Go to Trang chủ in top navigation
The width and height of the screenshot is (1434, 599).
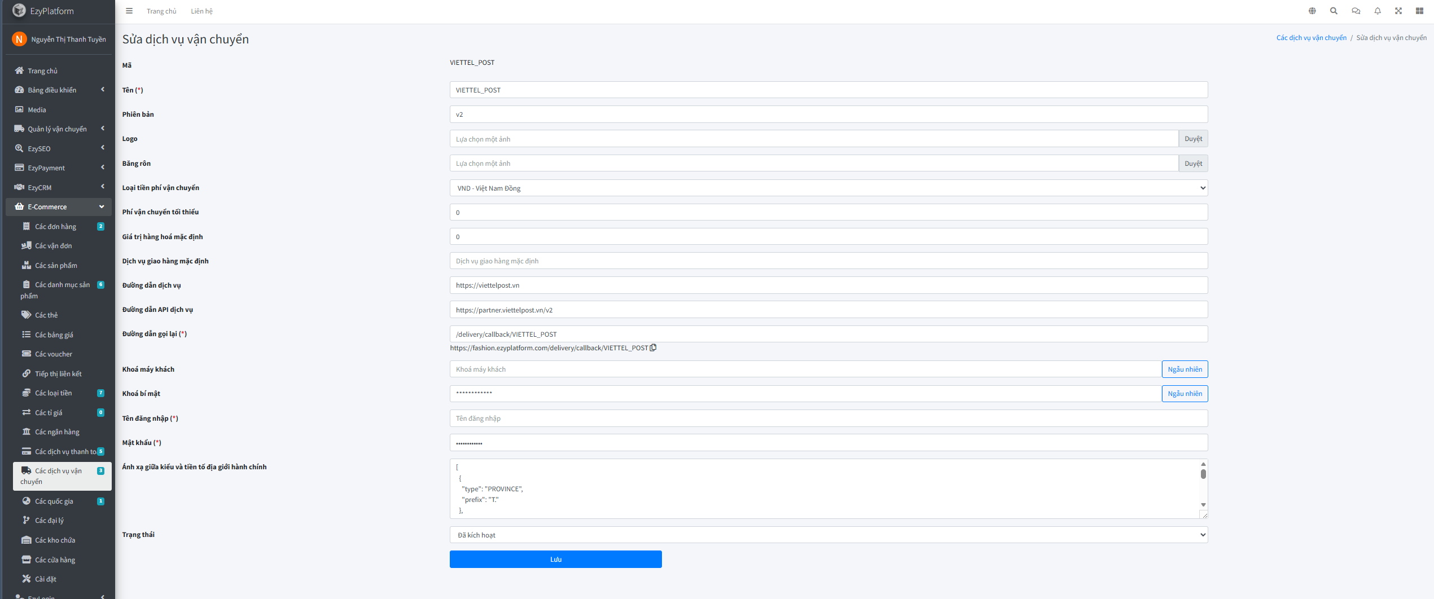pyautogui.click(x=161, y=11)
